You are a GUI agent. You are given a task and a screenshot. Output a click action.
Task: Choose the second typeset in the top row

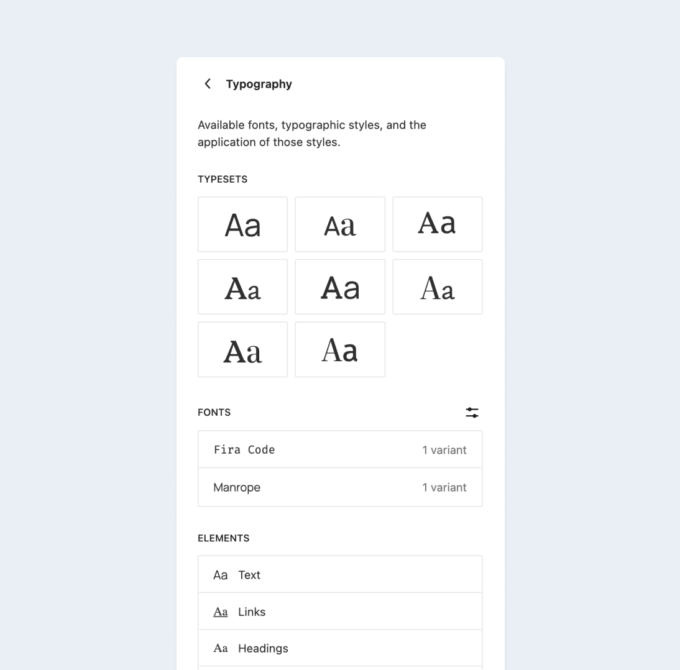(340, 224)
